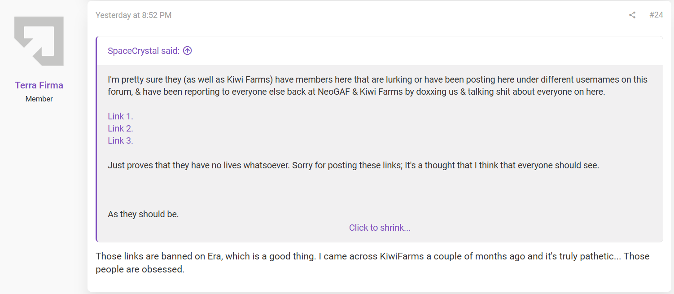Open Link 2 in the quote
Viewport: 674px width, 294px height.
[x=120, y=128]
